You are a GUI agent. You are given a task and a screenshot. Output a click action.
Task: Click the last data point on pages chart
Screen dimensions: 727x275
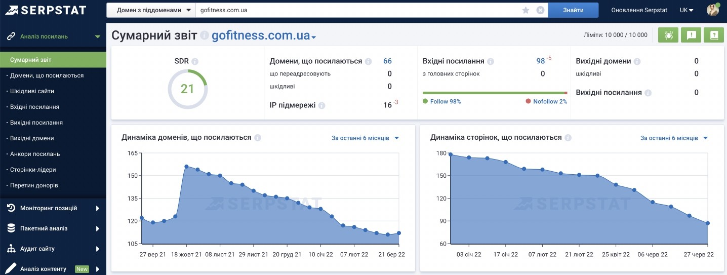(x=708, y=223)
